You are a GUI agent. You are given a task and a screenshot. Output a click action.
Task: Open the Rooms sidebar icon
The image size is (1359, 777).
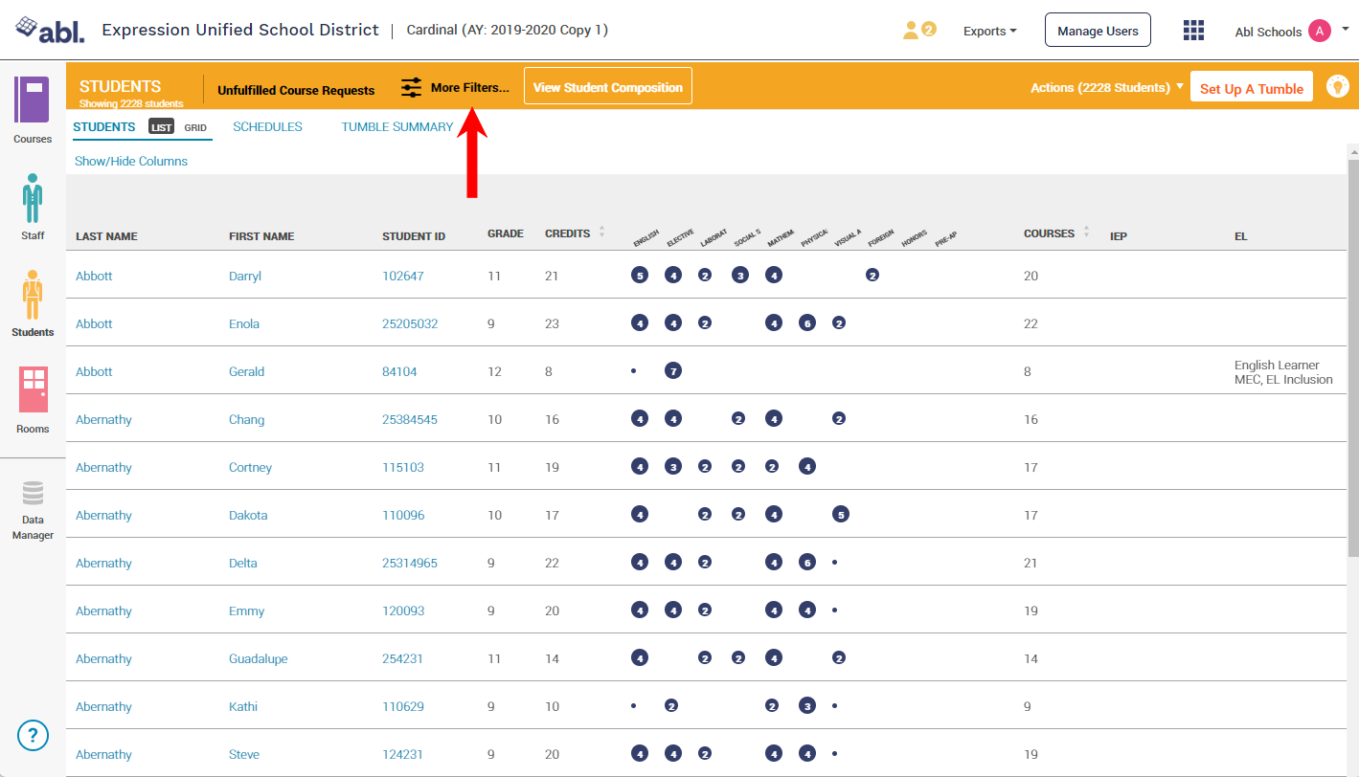pos(33,399)
